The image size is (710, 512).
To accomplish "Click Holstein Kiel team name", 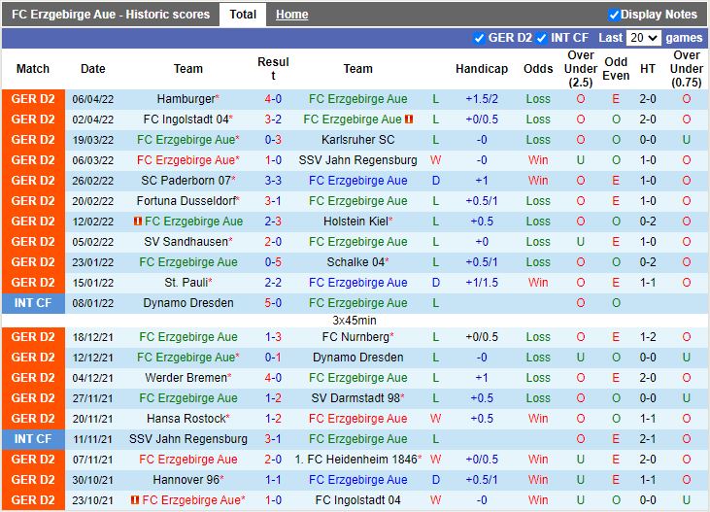I will tap(355, 222).
